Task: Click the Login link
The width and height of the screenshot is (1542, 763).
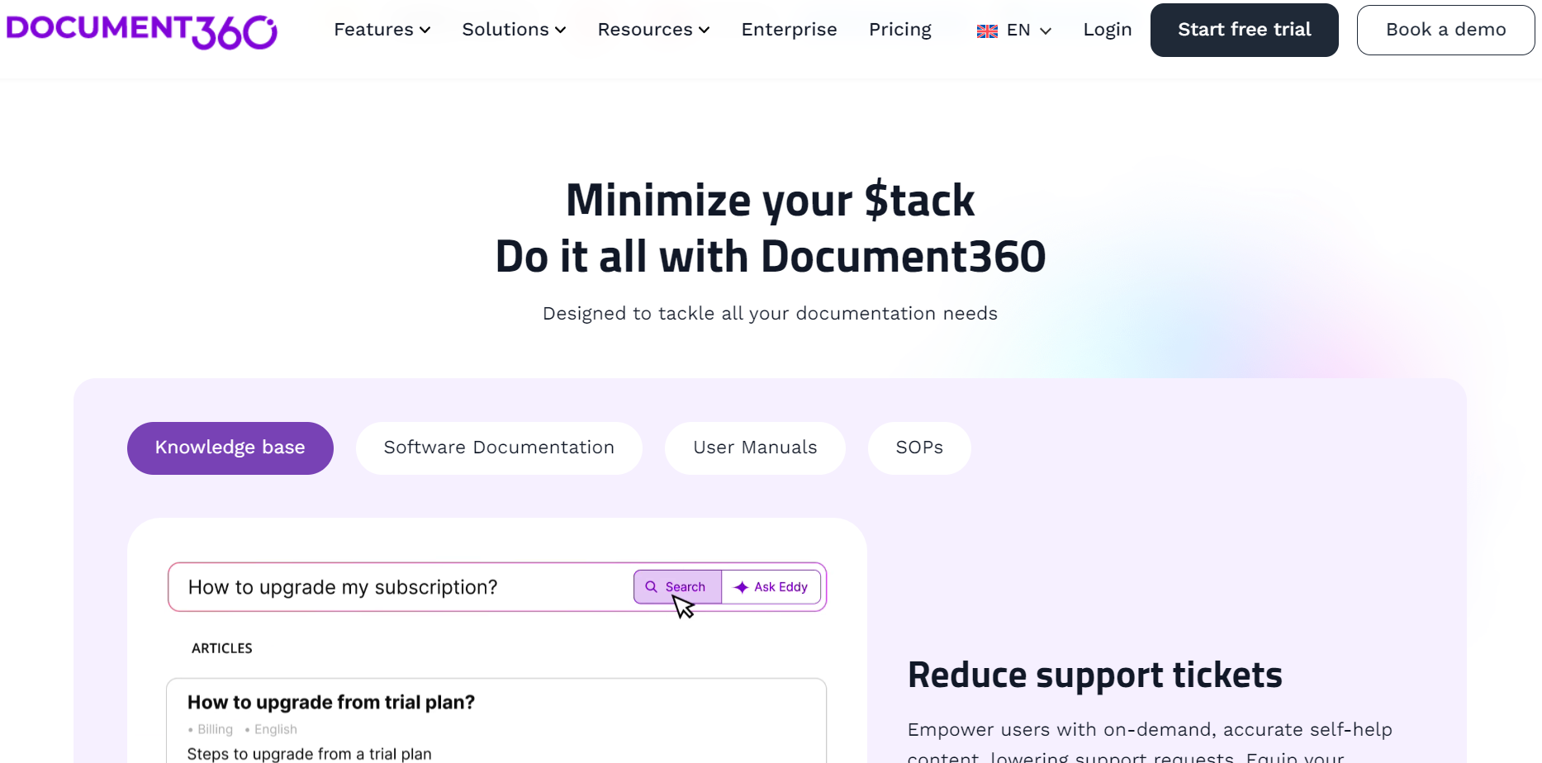Action: tap(1108, 30)
